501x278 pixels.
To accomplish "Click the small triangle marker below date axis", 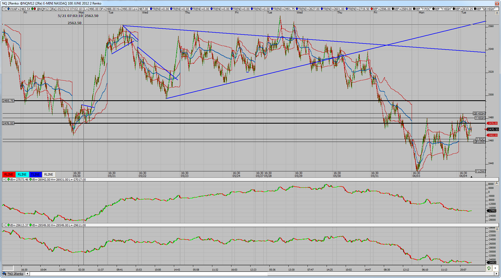I will (x=471, y=177).
